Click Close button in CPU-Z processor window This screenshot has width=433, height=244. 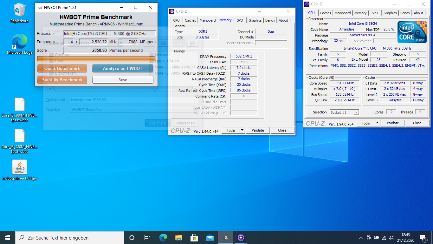point(417,123)
